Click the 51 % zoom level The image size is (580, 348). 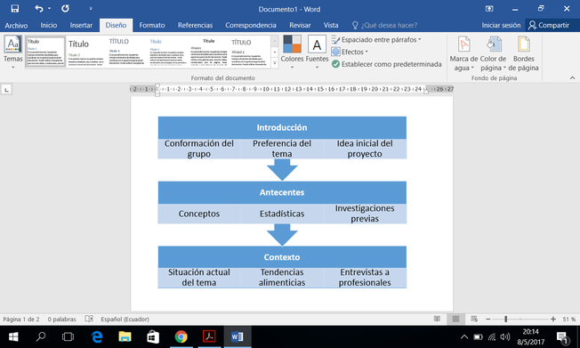tap(569, 320)
